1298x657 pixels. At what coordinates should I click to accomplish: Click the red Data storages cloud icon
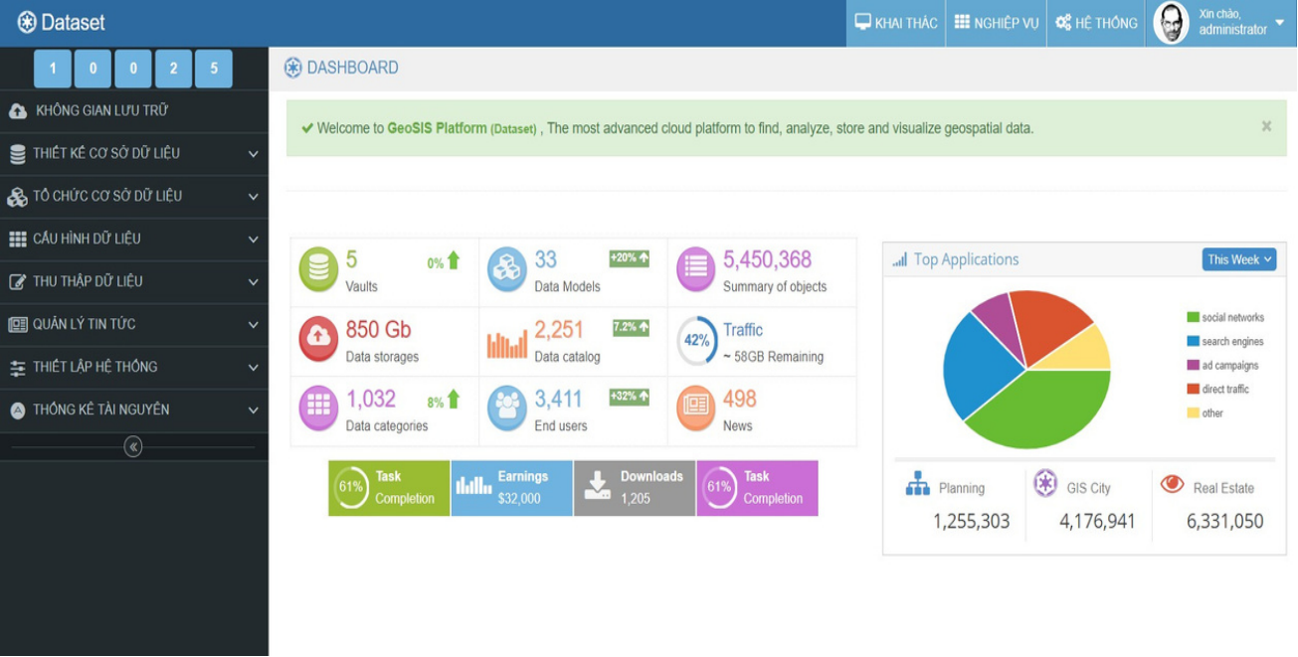coord(319,340)
